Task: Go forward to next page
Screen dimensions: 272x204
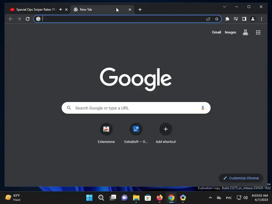Action: coord(19,19)
